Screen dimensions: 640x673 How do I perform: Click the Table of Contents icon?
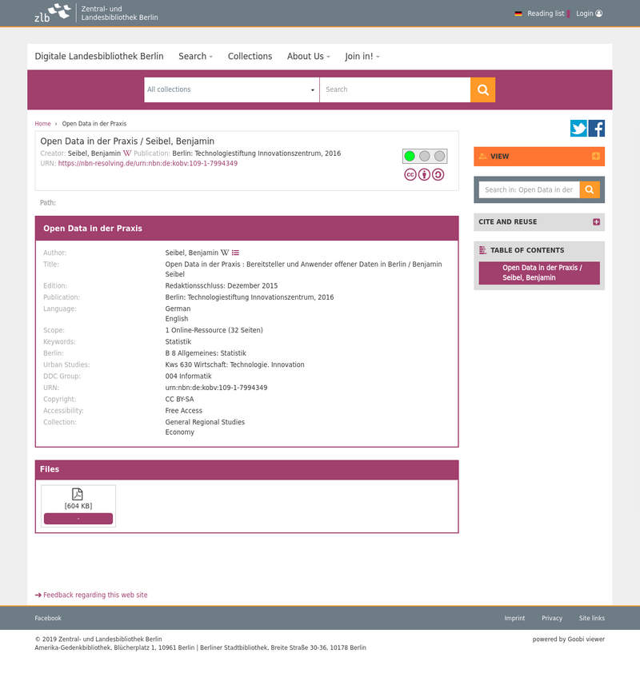coord(482,250)
